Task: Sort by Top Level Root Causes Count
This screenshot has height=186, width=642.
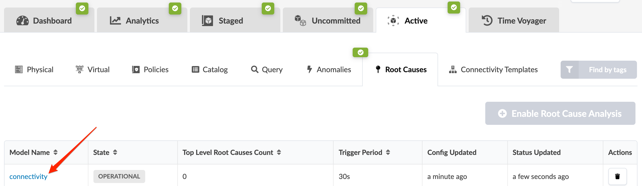Action: [279, 152]
